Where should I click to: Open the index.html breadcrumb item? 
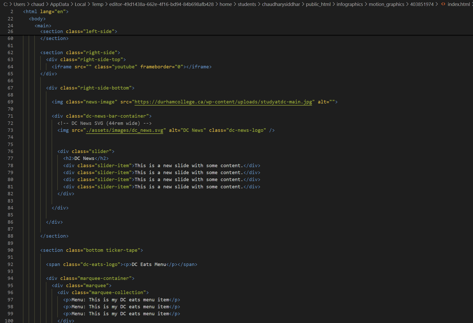[459, 4]
